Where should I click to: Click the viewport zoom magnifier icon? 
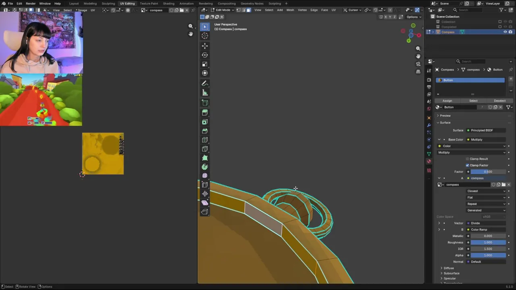click(x=418, y=48)
